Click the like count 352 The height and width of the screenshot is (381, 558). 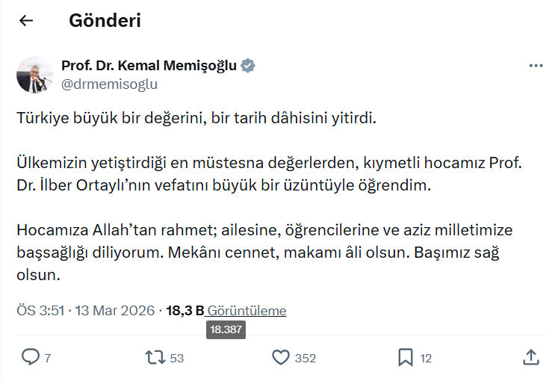306,359
